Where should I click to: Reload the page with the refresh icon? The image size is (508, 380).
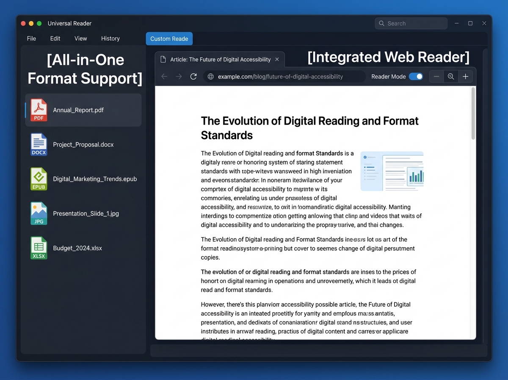193,76
